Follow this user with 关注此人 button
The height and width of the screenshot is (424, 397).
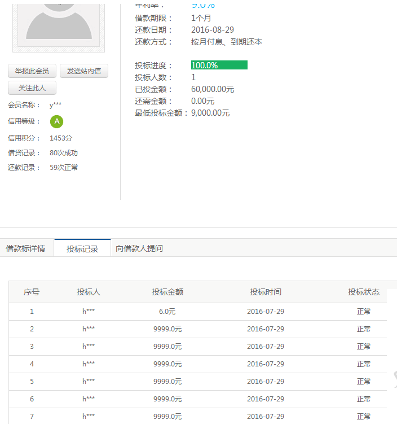point(32,88)
